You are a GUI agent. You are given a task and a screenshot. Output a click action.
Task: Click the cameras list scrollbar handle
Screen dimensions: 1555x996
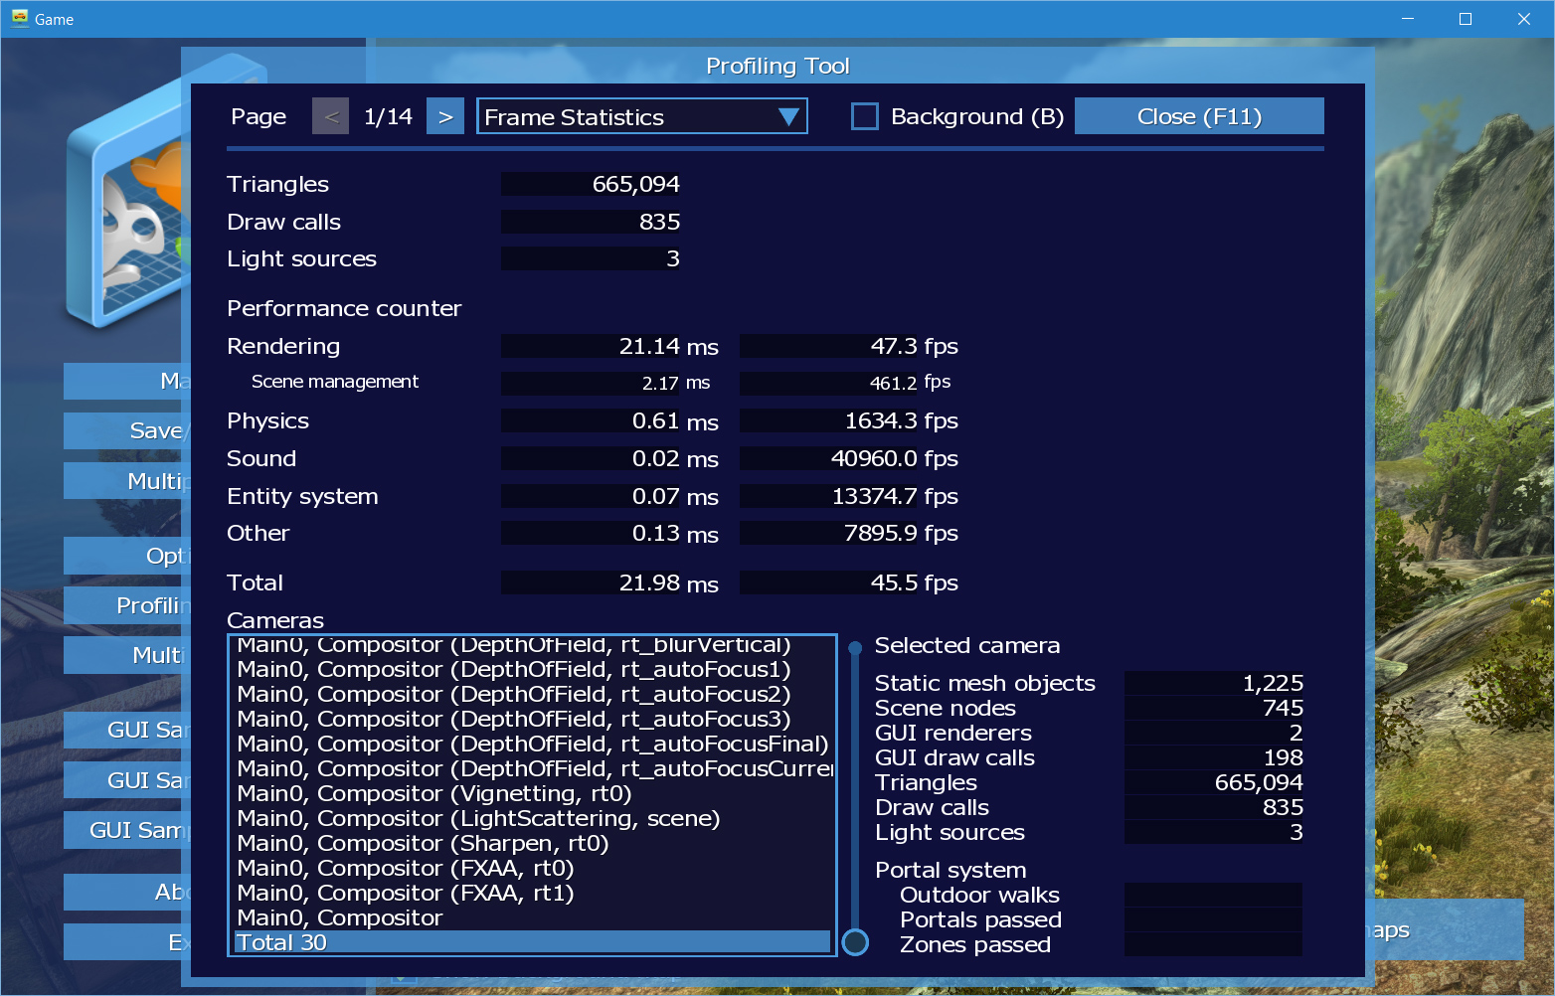click(855, 941)
